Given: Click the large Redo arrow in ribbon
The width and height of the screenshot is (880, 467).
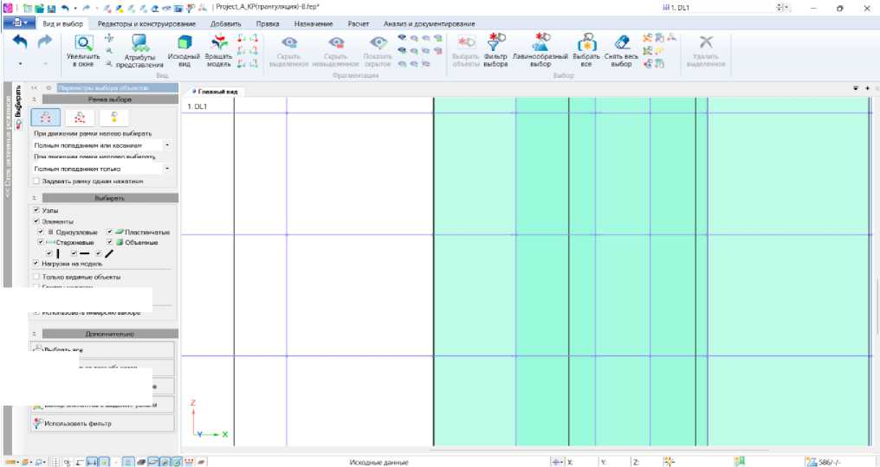Looking at the screenshot, I should coord(45,42).
